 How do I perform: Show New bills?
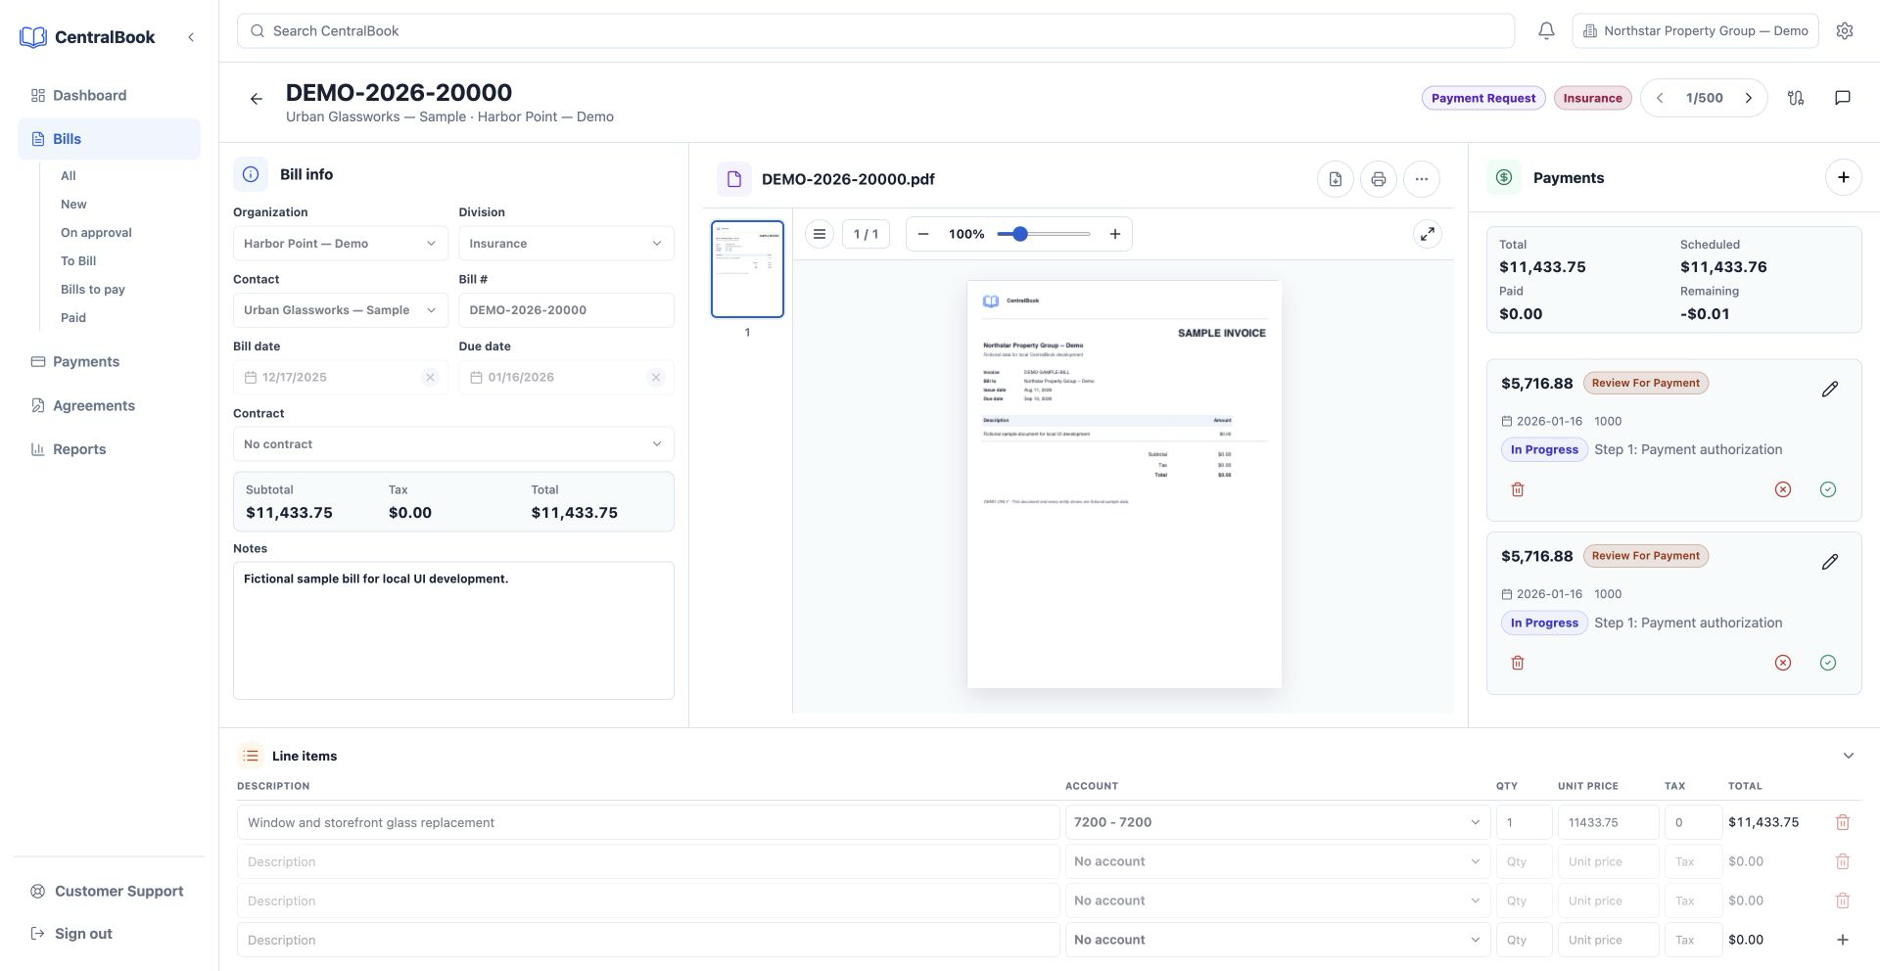73,205
